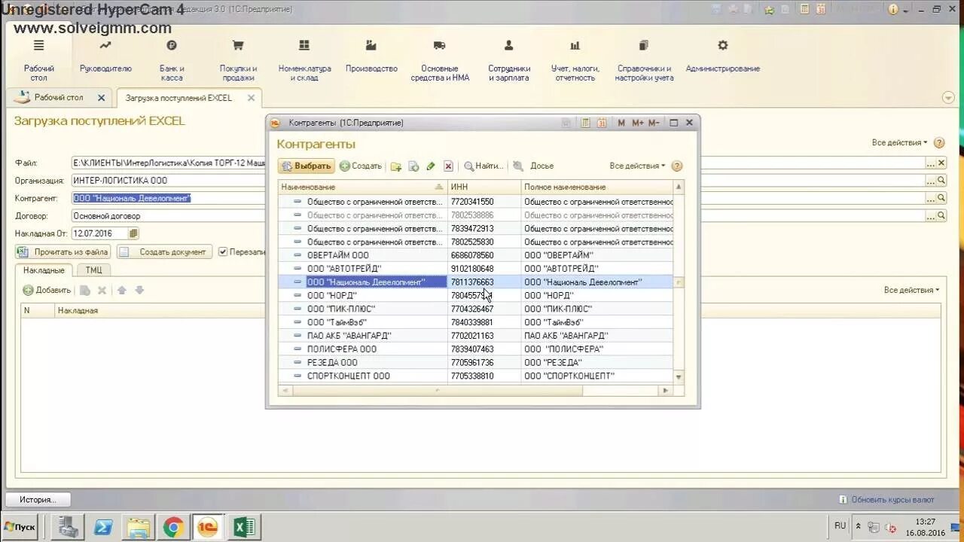Open the Учет, налоги, отчетность section

575,61
